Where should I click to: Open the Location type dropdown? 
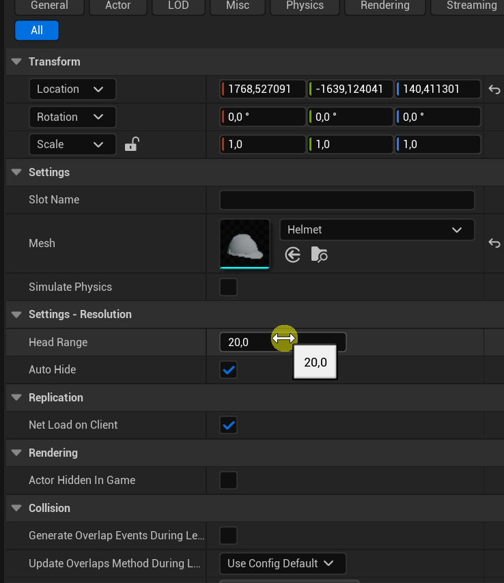click(x=72, y=89)
